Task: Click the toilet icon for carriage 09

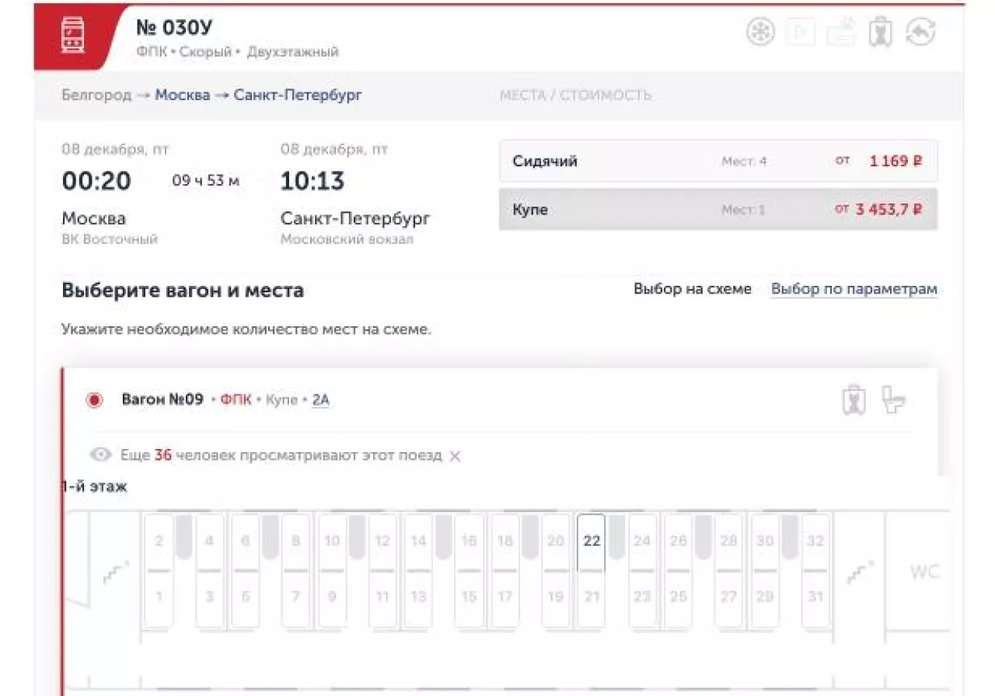Action: click(893, 400)
